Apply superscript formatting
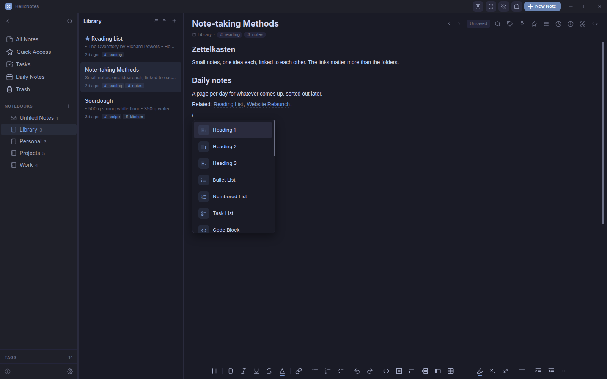 pyautogui.click(x=506, y=371)
